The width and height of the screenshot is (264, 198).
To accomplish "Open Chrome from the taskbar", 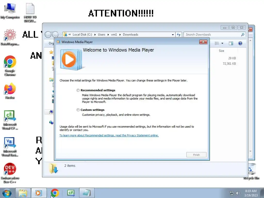I will (55, 193).
